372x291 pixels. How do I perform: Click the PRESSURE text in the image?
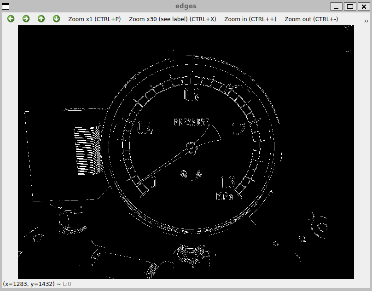point(191,122)
